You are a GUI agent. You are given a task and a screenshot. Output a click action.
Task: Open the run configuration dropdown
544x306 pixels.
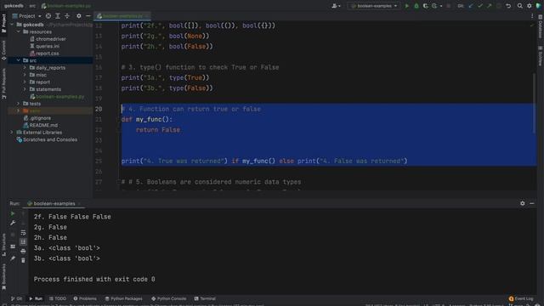click(374, 6)
